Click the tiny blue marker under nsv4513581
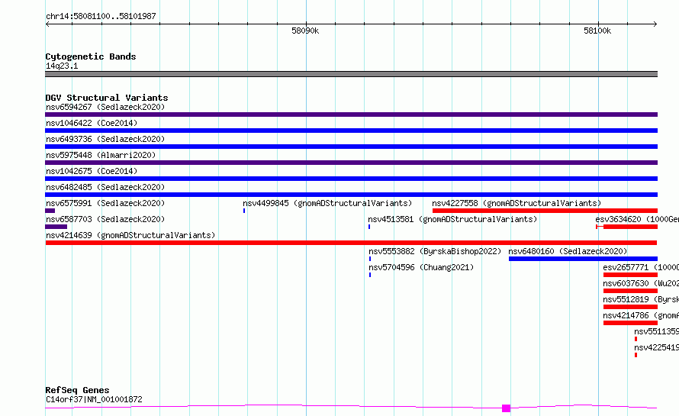This screenshot has width=679, height=416. point(369,227)
